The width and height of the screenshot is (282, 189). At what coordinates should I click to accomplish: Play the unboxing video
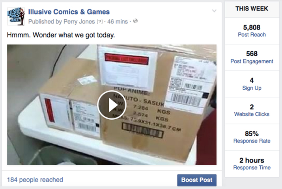112,105
